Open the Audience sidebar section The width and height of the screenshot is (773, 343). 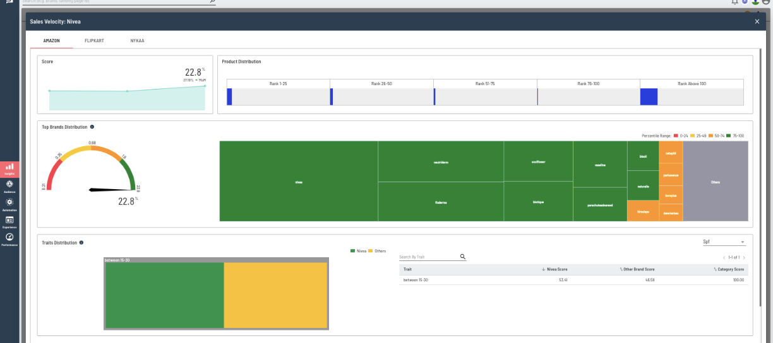(9, 186)
